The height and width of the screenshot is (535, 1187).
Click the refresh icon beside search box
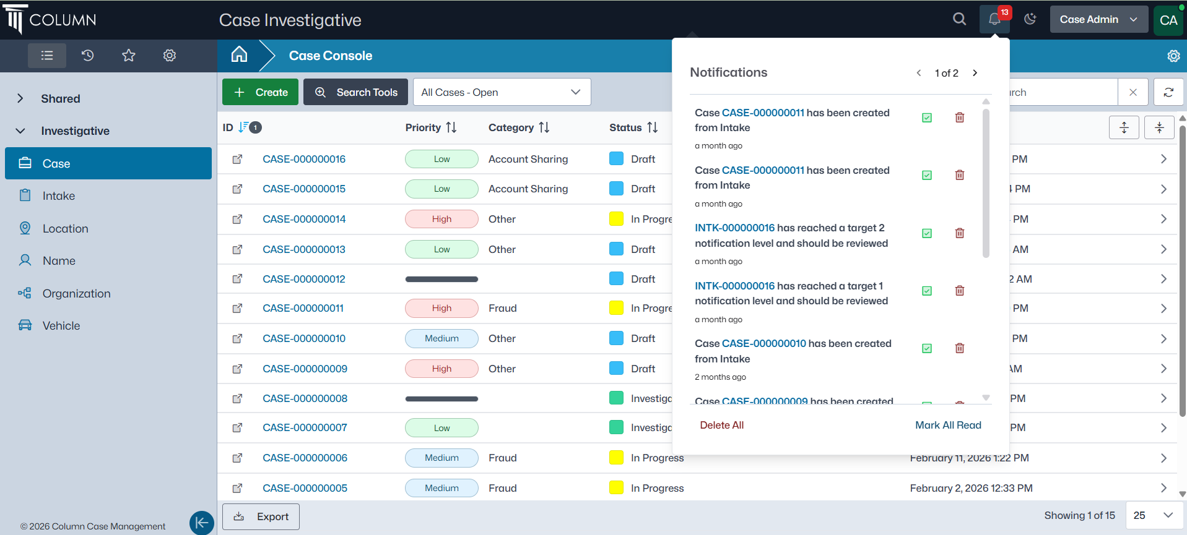[1168, 92]
